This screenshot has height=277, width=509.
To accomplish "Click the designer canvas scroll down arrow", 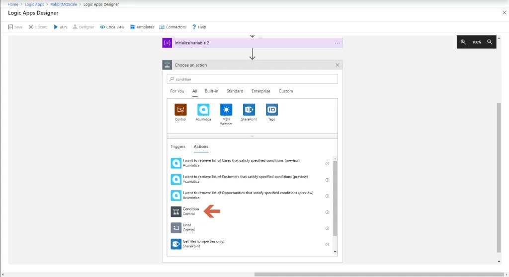I will pos(499,262).
